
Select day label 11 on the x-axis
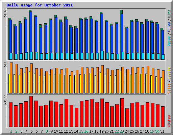61,131
